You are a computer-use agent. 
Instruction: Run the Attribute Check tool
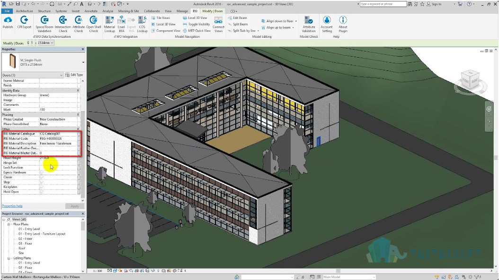coord(78,24)
